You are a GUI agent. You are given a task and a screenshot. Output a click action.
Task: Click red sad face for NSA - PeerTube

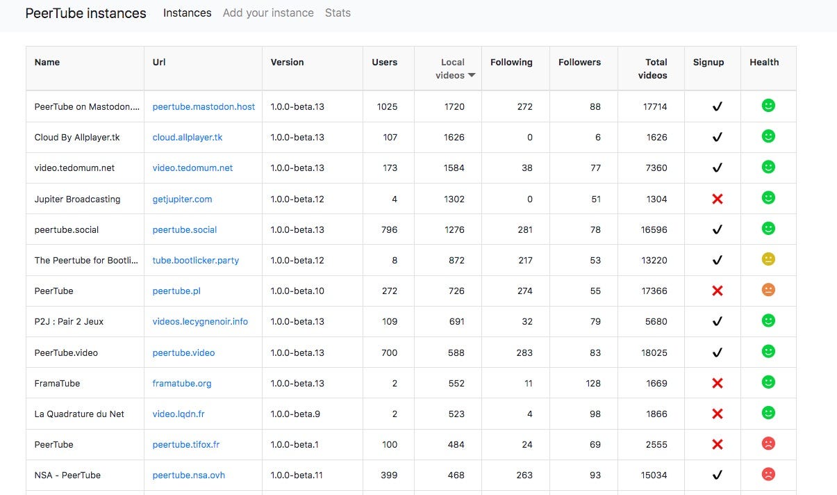point(768,474)
